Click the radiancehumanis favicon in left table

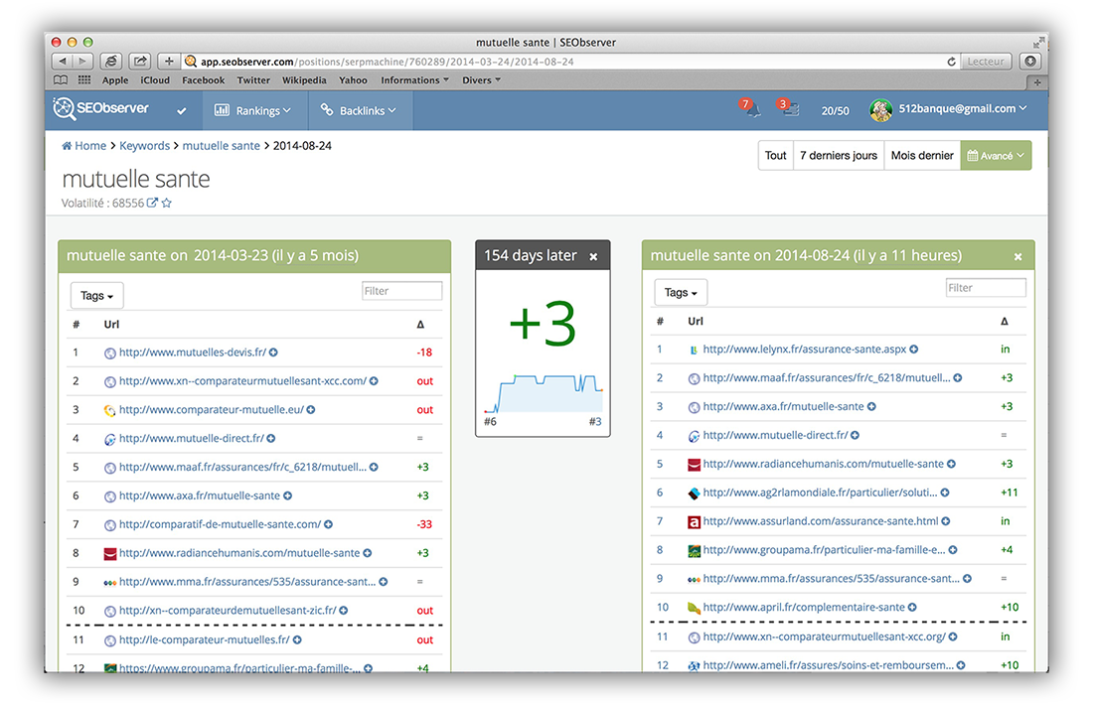tap(109, 553)
